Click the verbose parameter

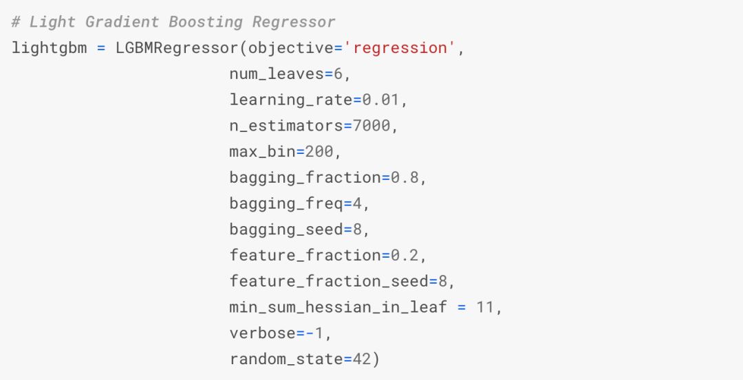tap(262, 333)
